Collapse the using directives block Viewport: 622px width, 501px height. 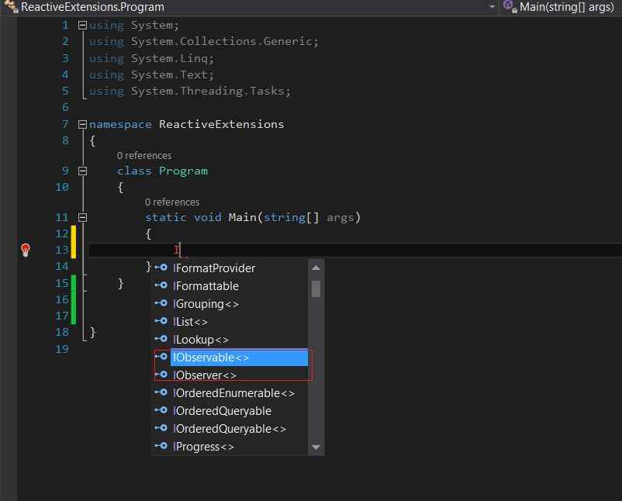coord(82,26)
